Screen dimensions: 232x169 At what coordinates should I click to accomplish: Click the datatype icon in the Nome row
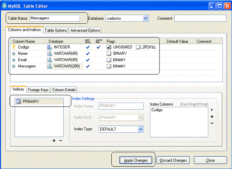click(50, 53)
